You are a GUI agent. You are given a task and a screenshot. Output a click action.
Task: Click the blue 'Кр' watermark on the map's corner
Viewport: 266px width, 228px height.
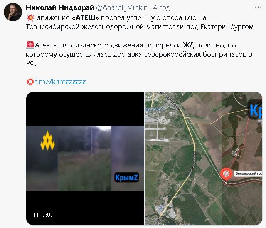click(x=255, y=110)
